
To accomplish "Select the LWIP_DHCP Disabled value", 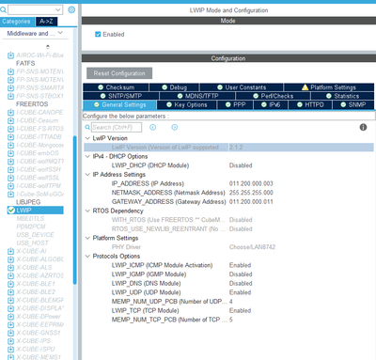I will point(241,165).
